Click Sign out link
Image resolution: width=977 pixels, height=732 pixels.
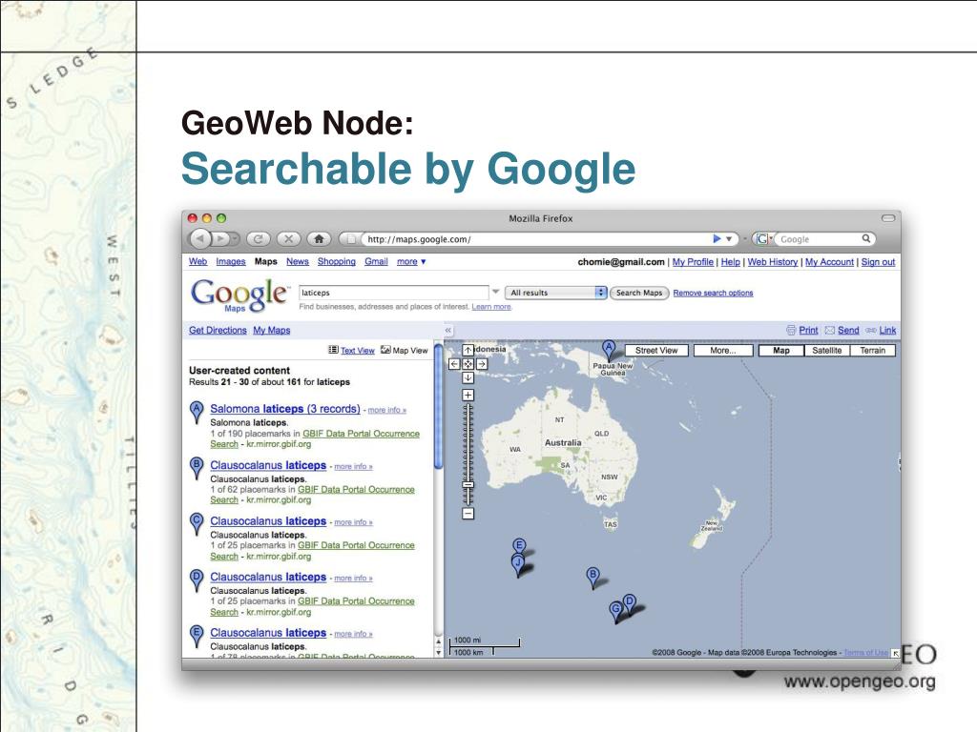click(878, 262)
